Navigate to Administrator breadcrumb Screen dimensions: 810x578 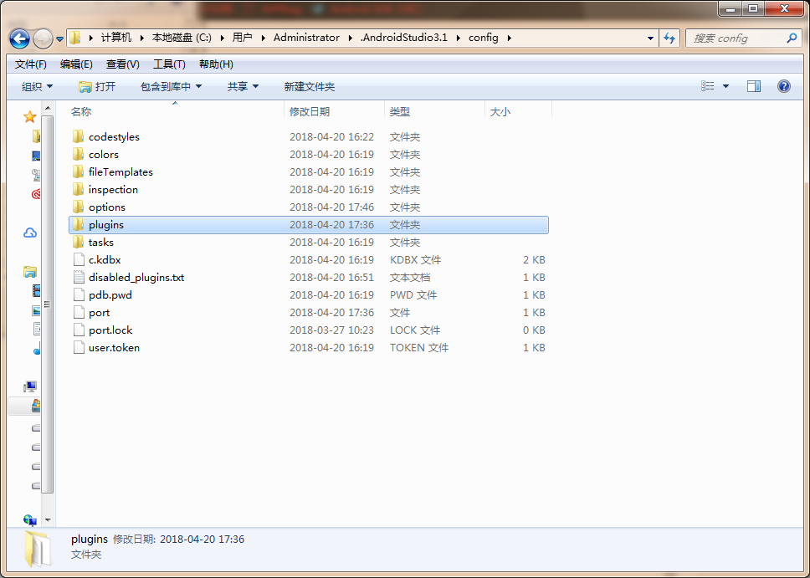point(307,38)
